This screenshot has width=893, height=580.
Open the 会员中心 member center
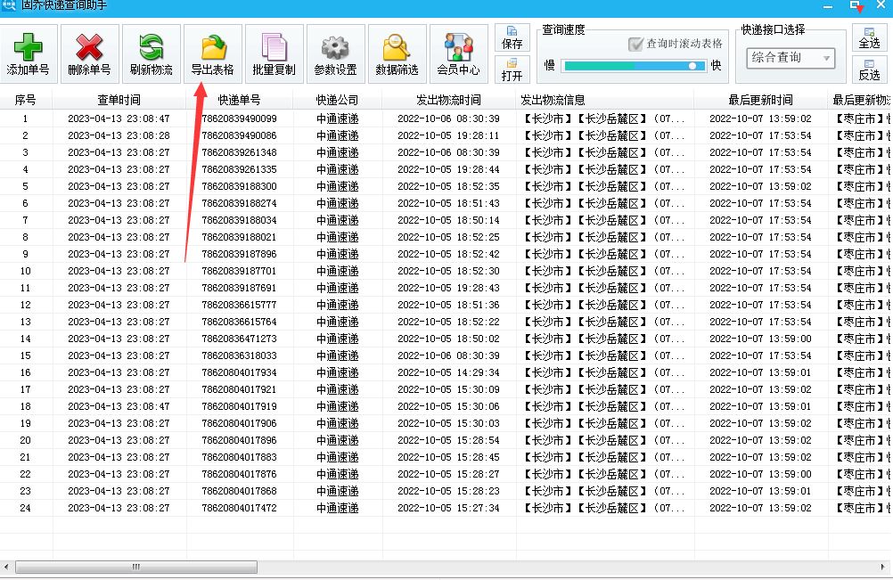458,53
